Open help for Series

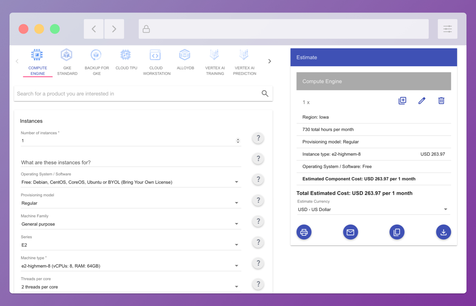point(258,242)
